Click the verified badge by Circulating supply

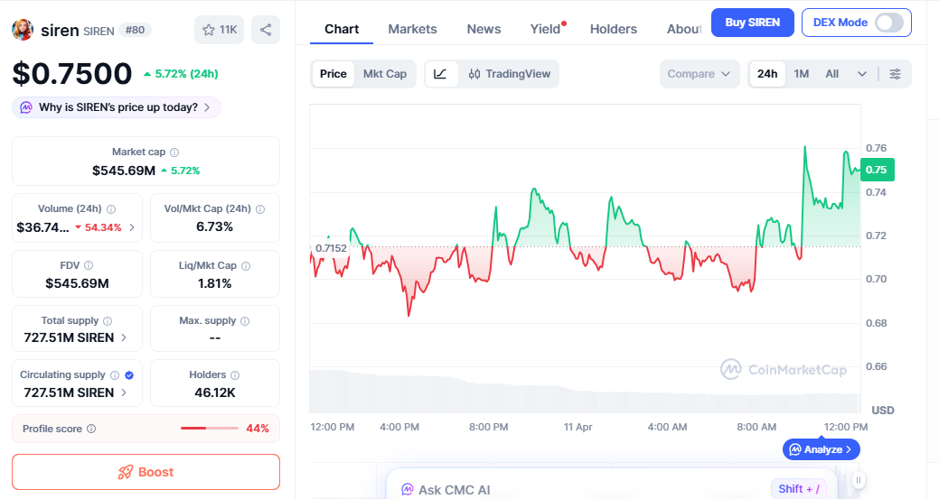point(128,375)
